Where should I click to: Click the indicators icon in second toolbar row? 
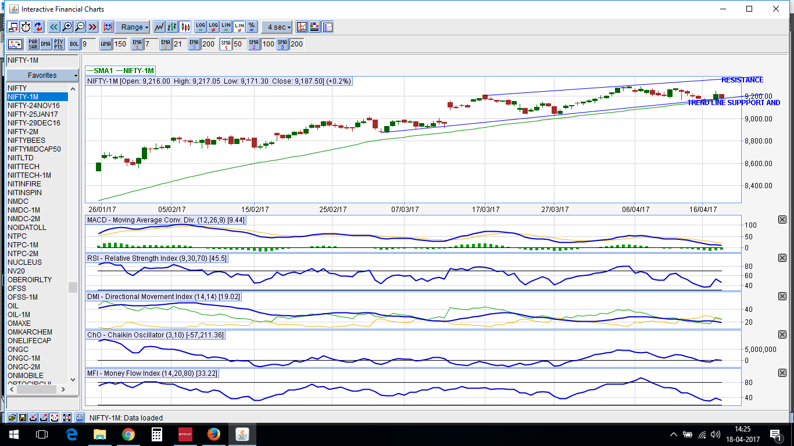(x=15, y=44)
